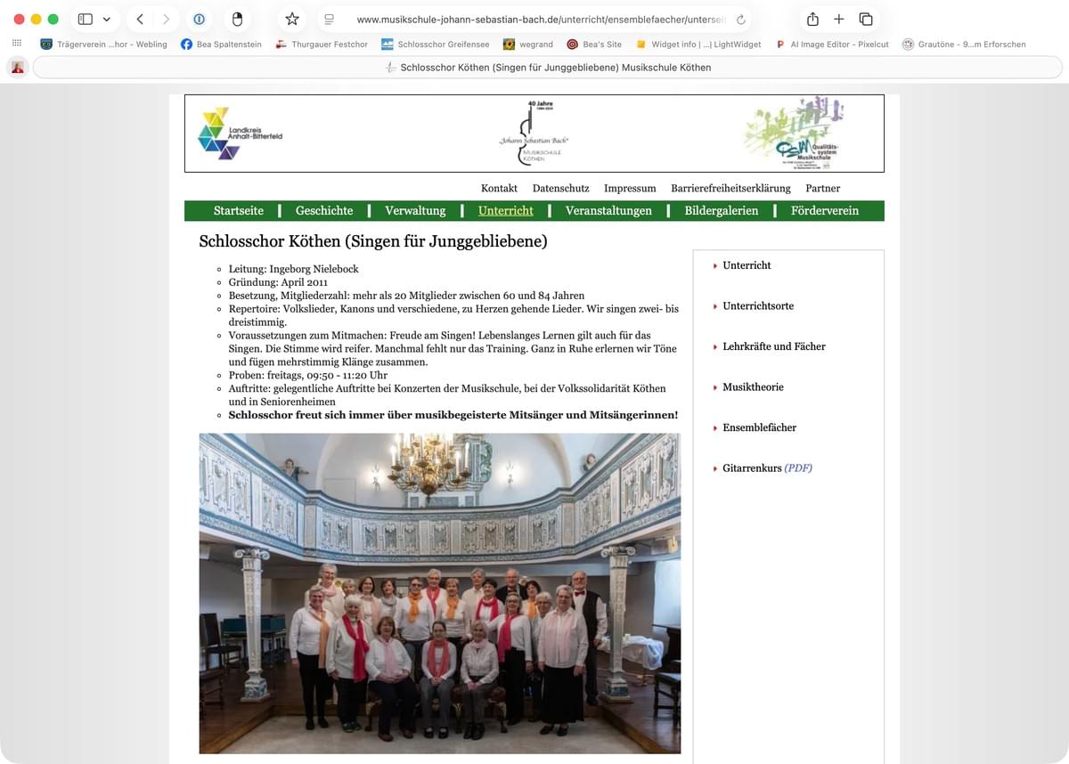This screenshot has height=764, width=1069.
Task: Open Schlosschor Greifensee bookmark
Action: click(436, 44)
